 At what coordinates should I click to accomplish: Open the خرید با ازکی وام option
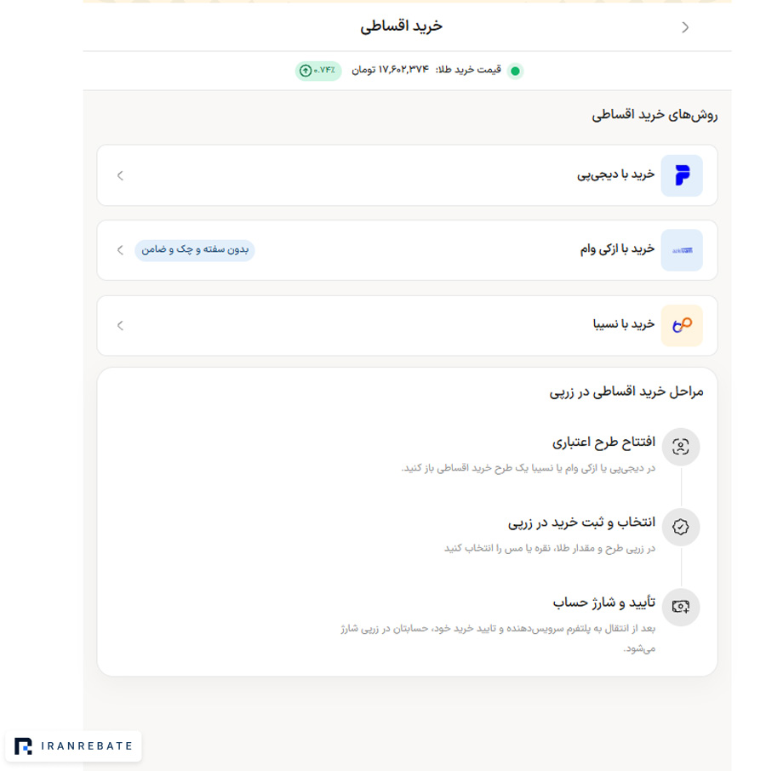pos(407,250)
